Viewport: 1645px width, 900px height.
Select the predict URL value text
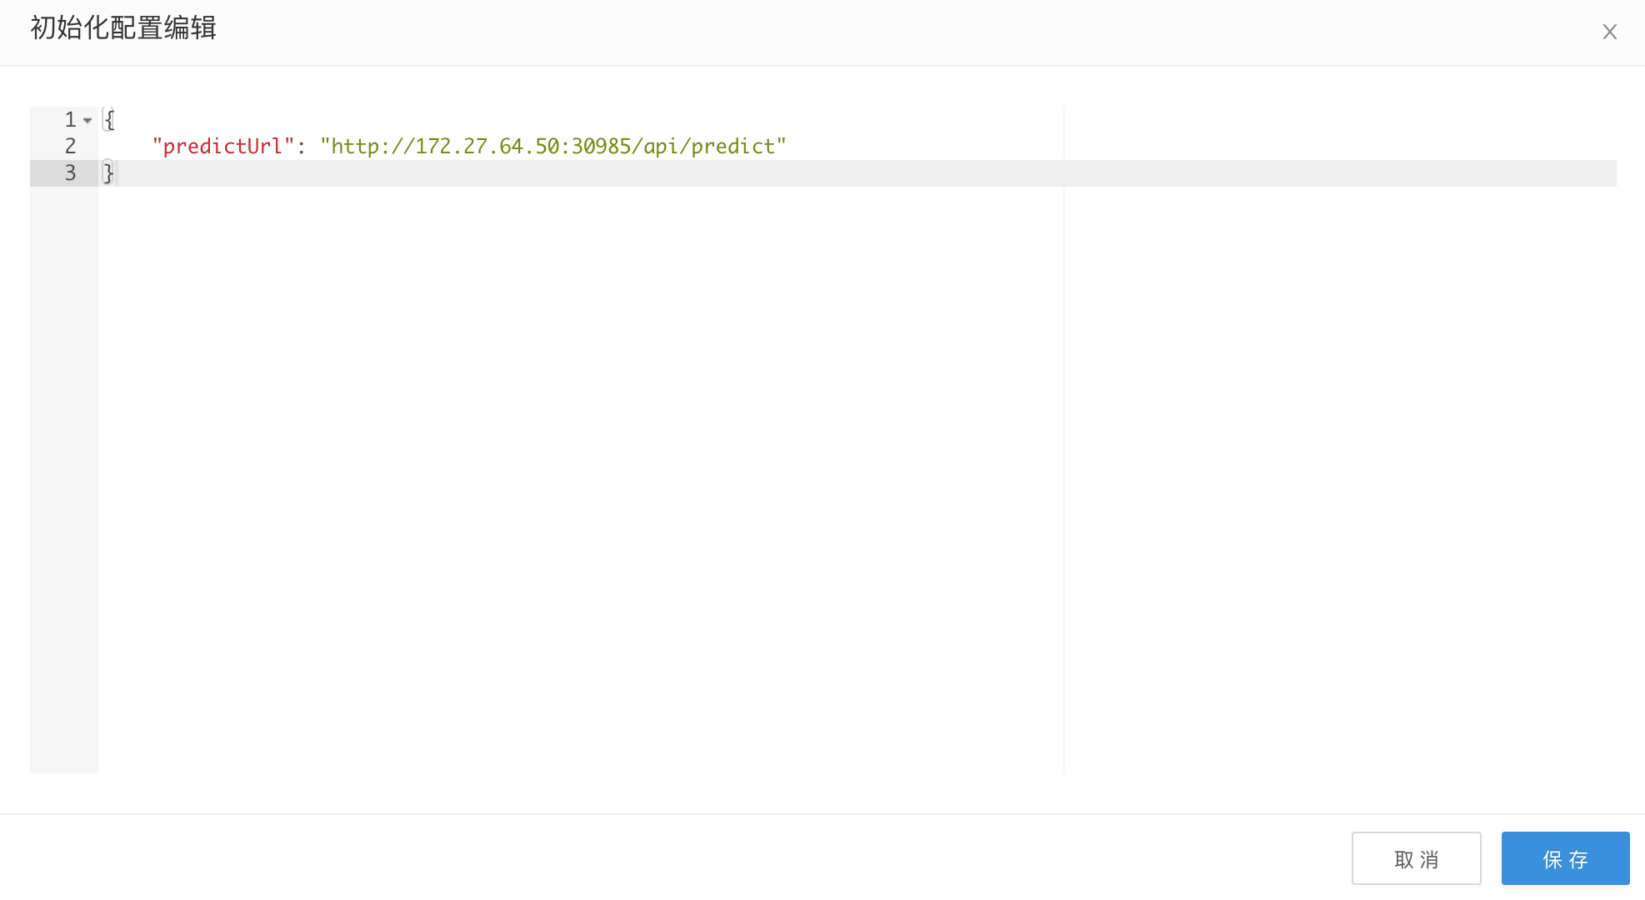click(552, 145)
